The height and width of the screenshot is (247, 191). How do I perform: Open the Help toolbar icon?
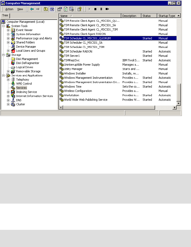click(79, 9)
